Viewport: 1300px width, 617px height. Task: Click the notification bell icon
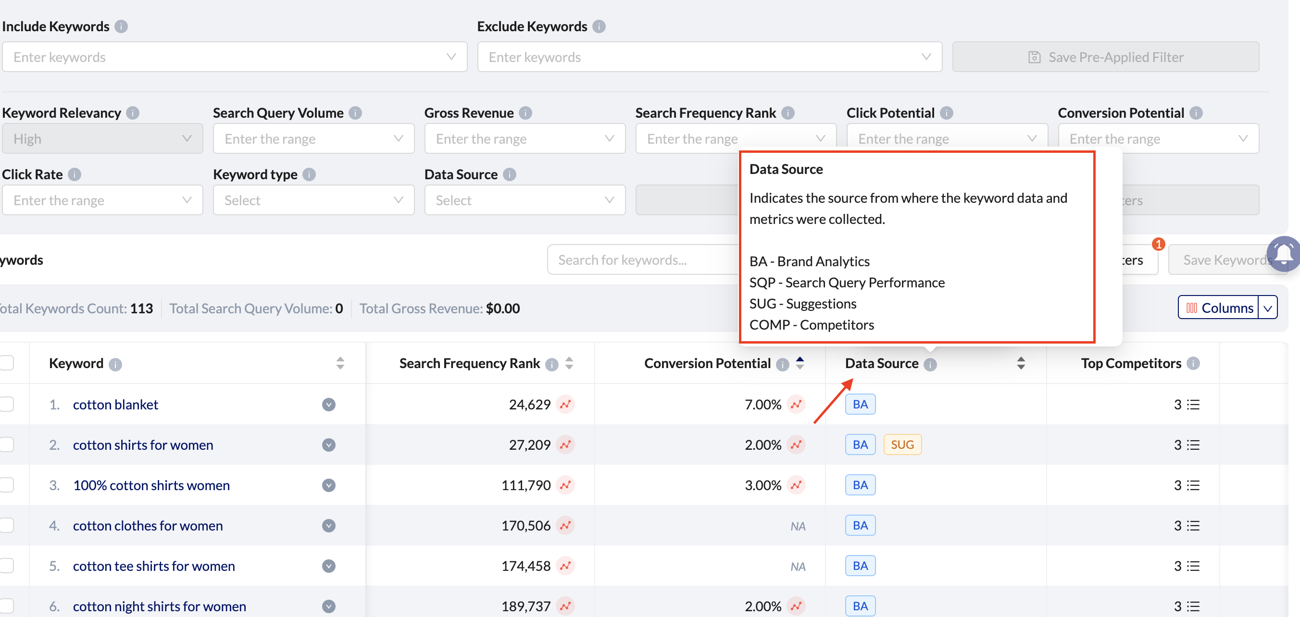(1284, 253)
